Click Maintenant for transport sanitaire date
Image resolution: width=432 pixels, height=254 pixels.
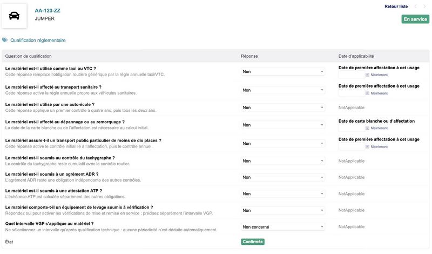pos(379,93)
